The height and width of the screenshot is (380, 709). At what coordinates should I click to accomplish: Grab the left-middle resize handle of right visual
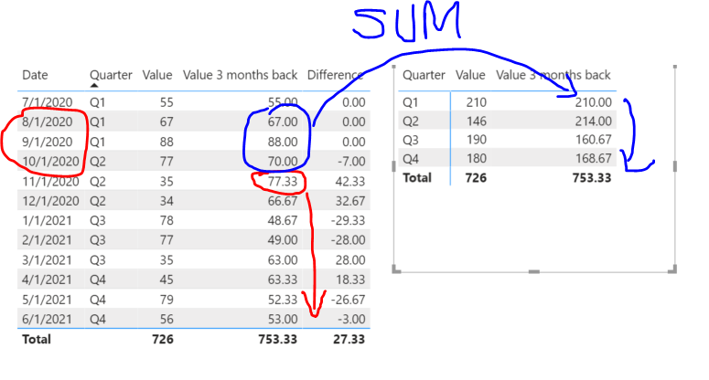[x=393, y=166]
